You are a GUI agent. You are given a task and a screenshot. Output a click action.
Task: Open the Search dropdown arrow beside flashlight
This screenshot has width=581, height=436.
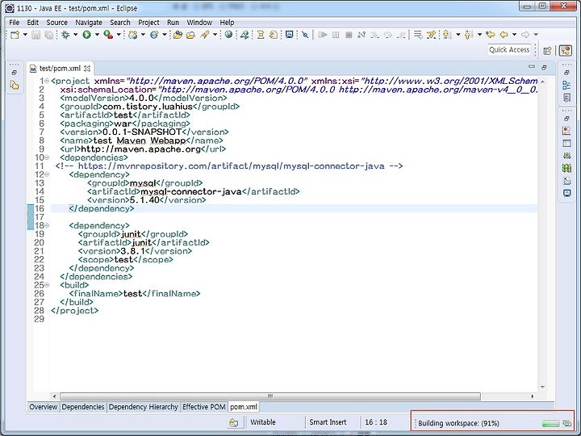215,35
